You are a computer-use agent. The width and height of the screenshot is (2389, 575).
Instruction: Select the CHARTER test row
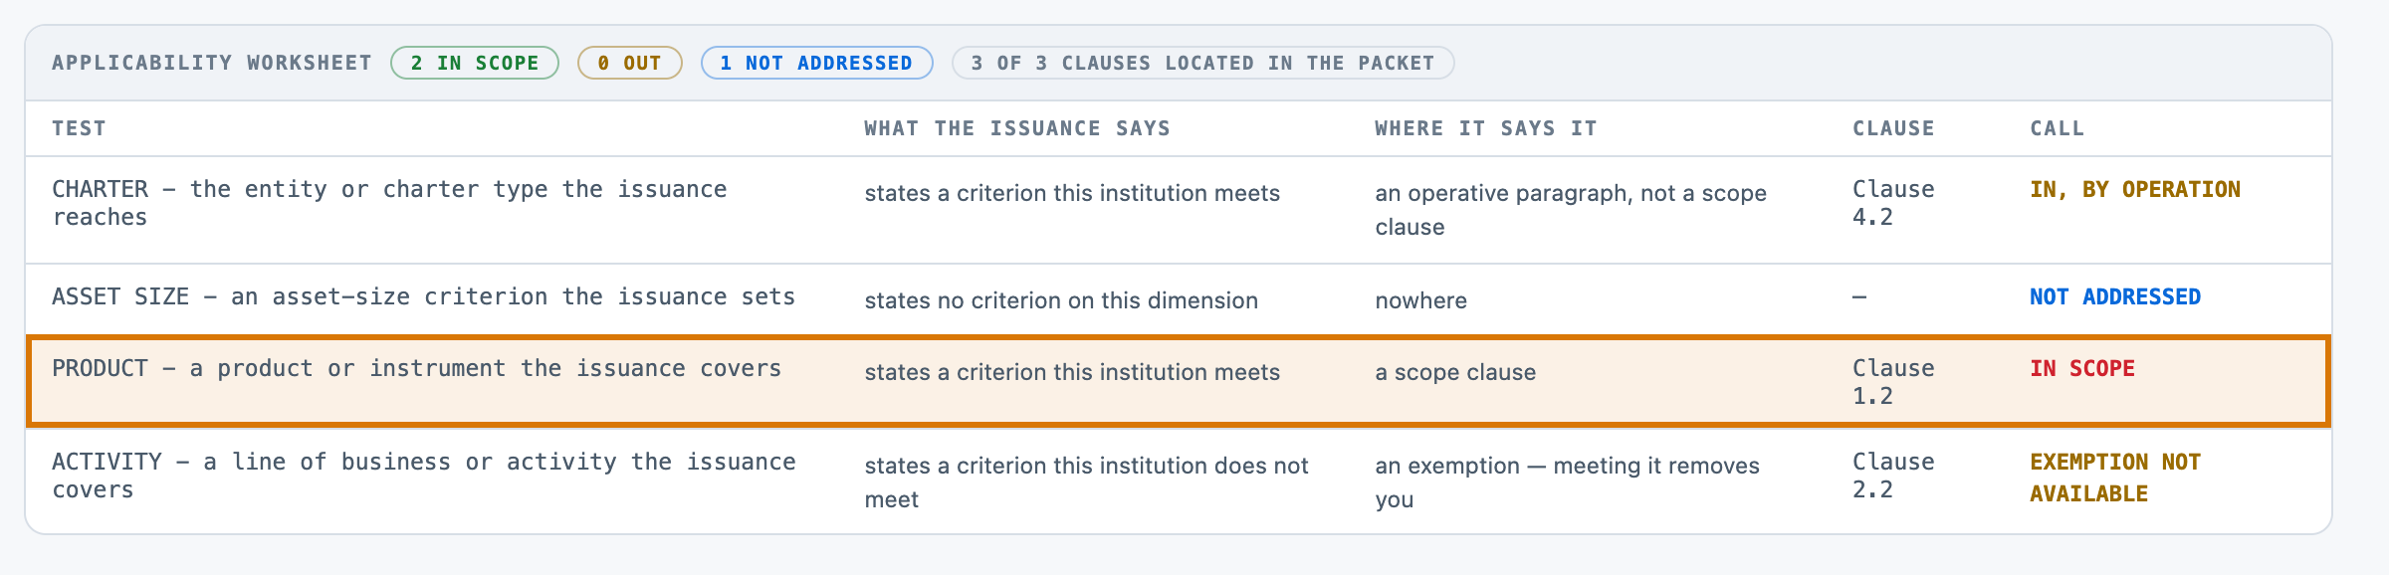(x=1179, y=210)
